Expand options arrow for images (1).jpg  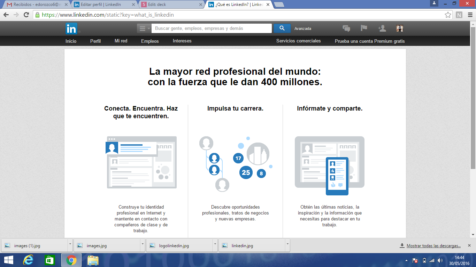(70, 245)
